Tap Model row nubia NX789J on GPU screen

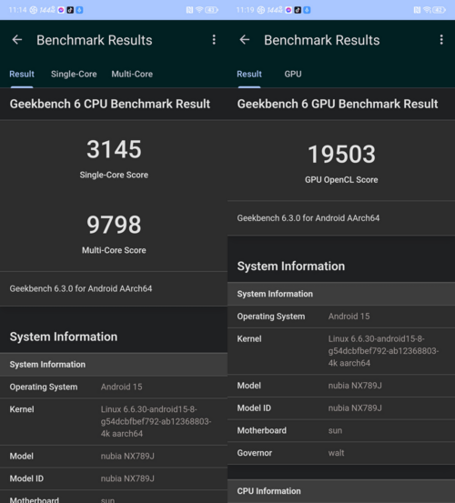pyautogui.click(x=341, y=386)
